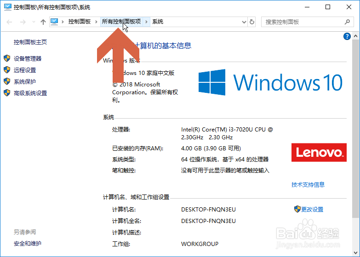Click the WORKGROUP value

click(x=200, y=244)
